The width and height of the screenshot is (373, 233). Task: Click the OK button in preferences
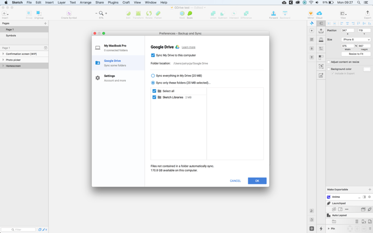tap(257, 181)
